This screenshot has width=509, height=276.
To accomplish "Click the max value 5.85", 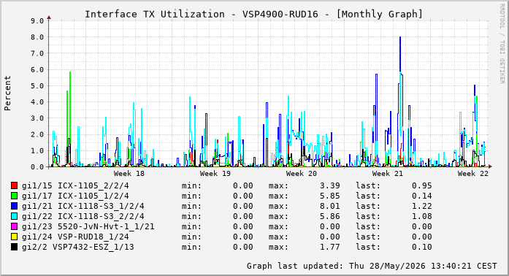I will click(x=330, y=196).
